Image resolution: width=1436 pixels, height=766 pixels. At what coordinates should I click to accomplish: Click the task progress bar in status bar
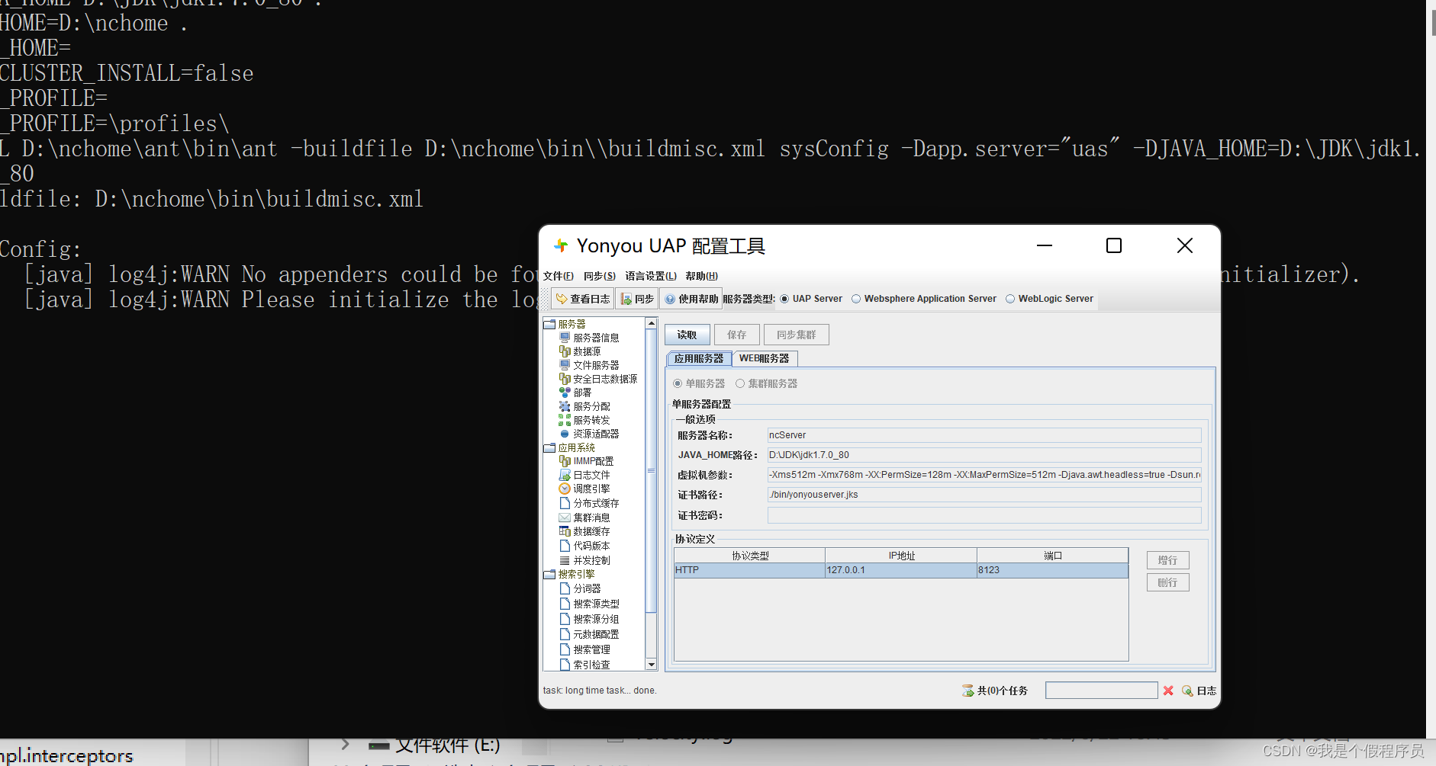[x=1101, y=691]
